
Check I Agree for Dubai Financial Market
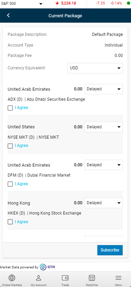[10, 184]
